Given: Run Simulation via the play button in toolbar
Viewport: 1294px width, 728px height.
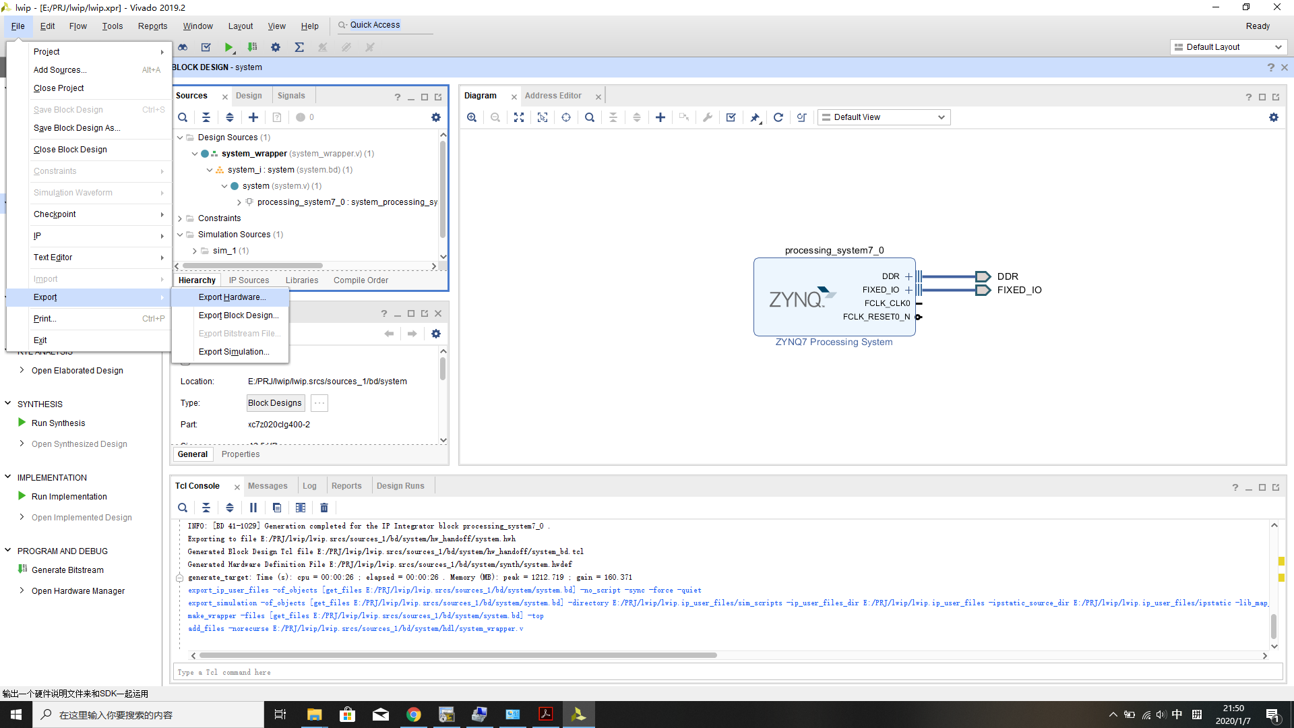Looking at the screenshot, I should (229, 47).
